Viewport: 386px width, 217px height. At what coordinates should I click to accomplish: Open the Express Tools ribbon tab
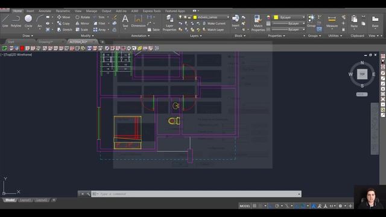click(151, 11)
